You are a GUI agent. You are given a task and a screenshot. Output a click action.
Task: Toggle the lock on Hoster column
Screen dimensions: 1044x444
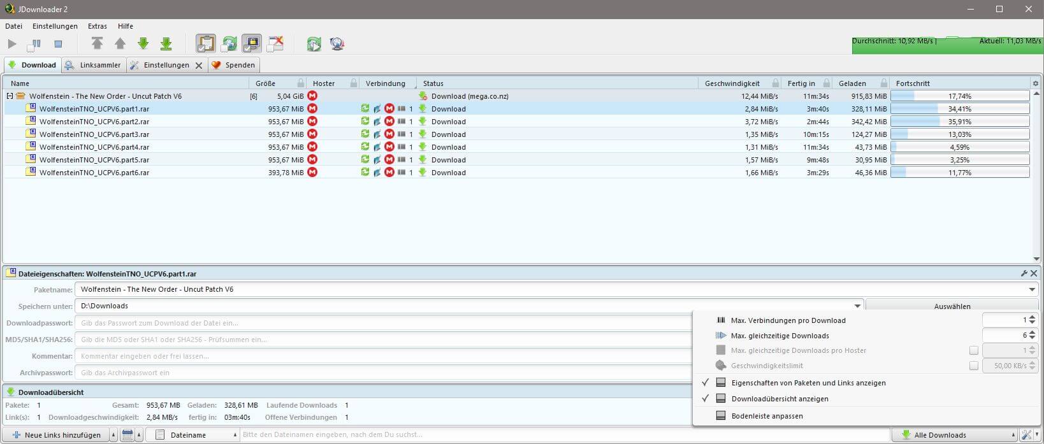pyautogui.click(x=353, y=83)
